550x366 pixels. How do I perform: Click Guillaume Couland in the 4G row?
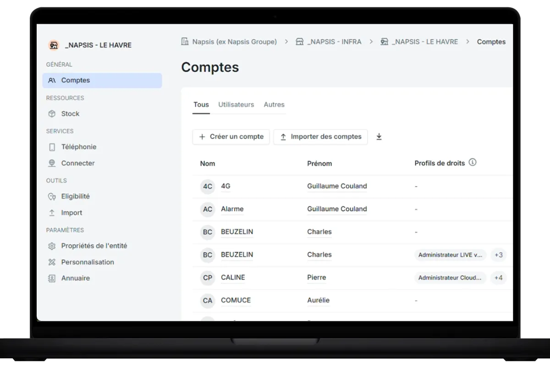(337, 186)
